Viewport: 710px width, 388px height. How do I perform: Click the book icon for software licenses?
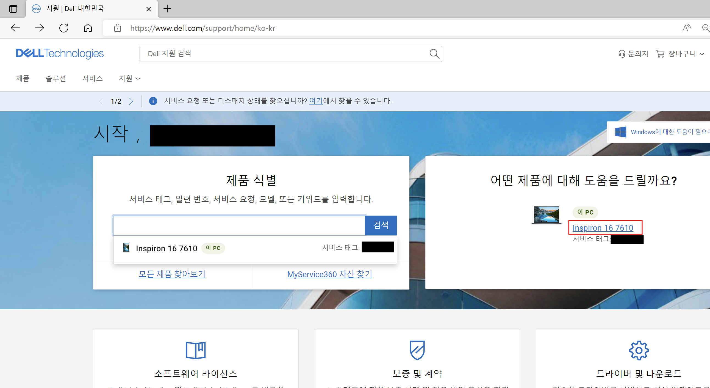[196, 350]
